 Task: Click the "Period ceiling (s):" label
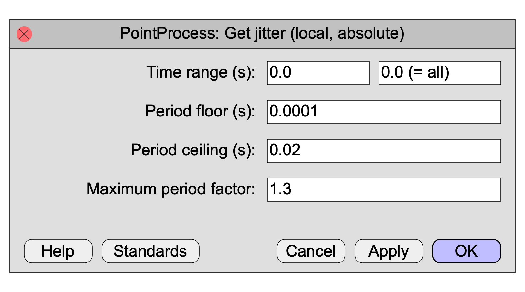pyautogui.click(x=193, y=150)
